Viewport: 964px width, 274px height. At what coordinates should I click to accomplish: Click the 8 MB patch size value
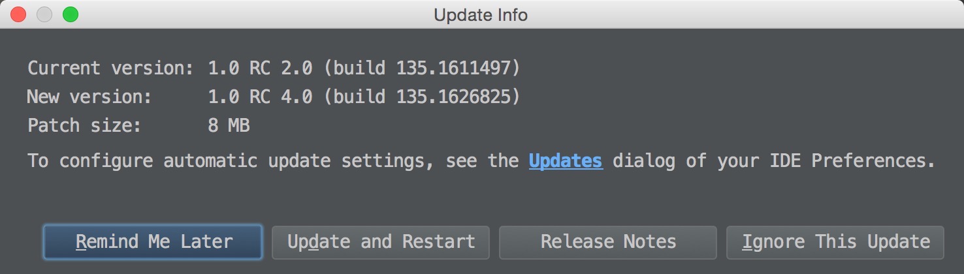[229, 125]
